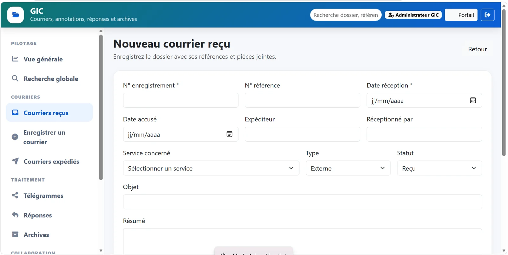Click the PILOTAGE section label

pos(24,43)
